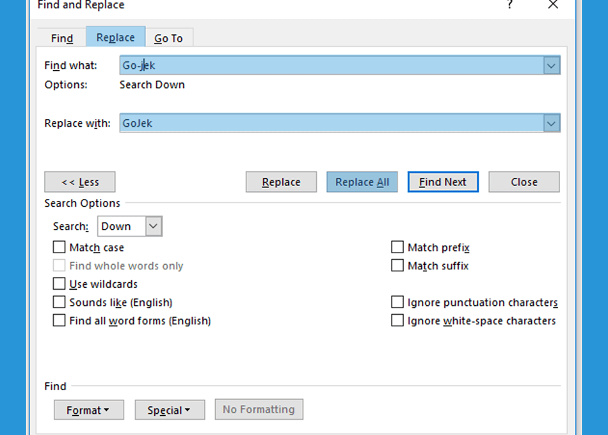Screen dimensions: 608x435
Task: Click the Find Next button
Action: tap(443, 182)
